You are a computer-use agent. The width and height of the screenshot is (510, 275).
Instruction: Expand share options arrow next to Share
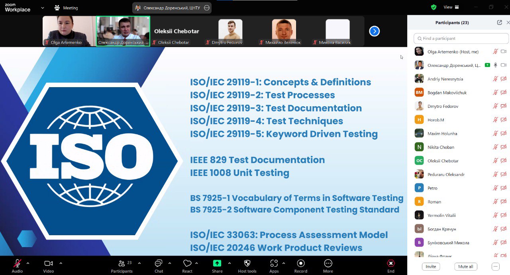pos(229,263)
